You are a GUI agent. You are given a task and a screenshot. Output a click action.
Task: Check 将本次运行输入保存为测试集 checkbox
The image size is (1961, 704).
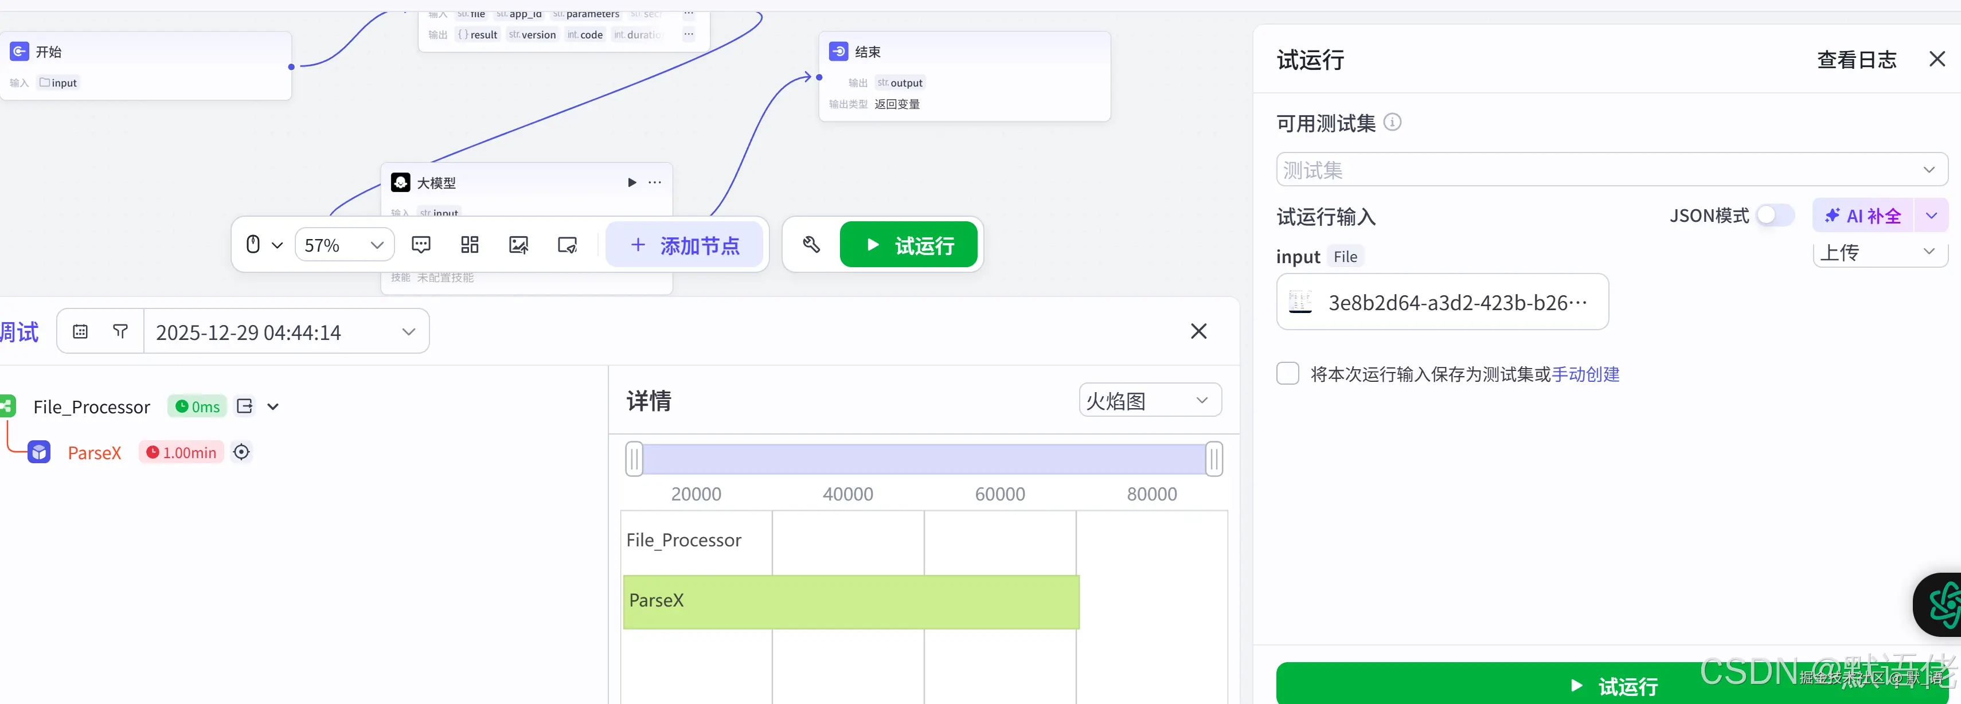[1287, 374]
